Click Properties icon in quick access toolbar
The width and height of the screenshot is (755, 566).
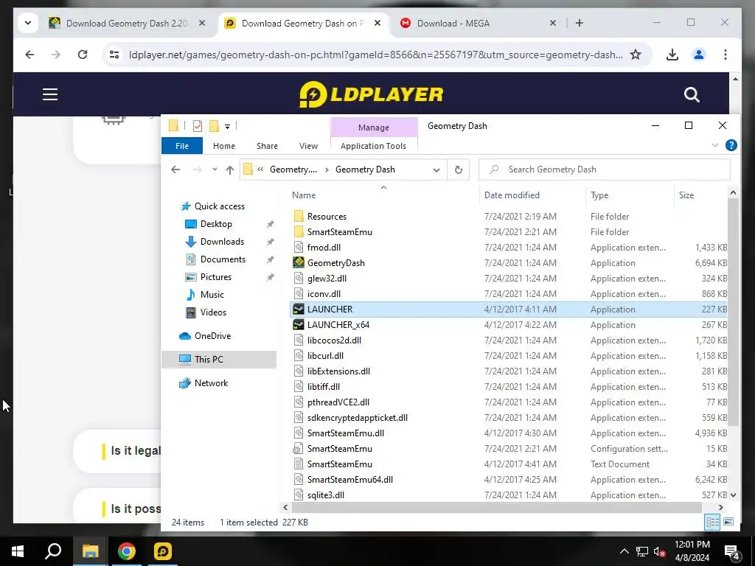point(198,126)
